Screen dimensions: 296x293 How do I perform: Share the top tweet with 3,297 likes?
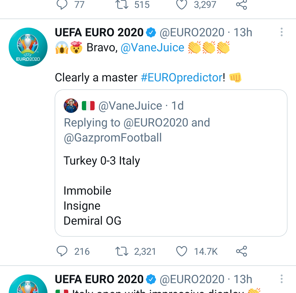pos(241,5)
